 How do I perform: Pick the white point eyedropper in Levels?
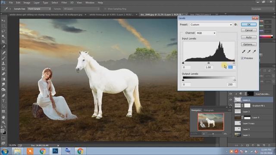(254, 51)
